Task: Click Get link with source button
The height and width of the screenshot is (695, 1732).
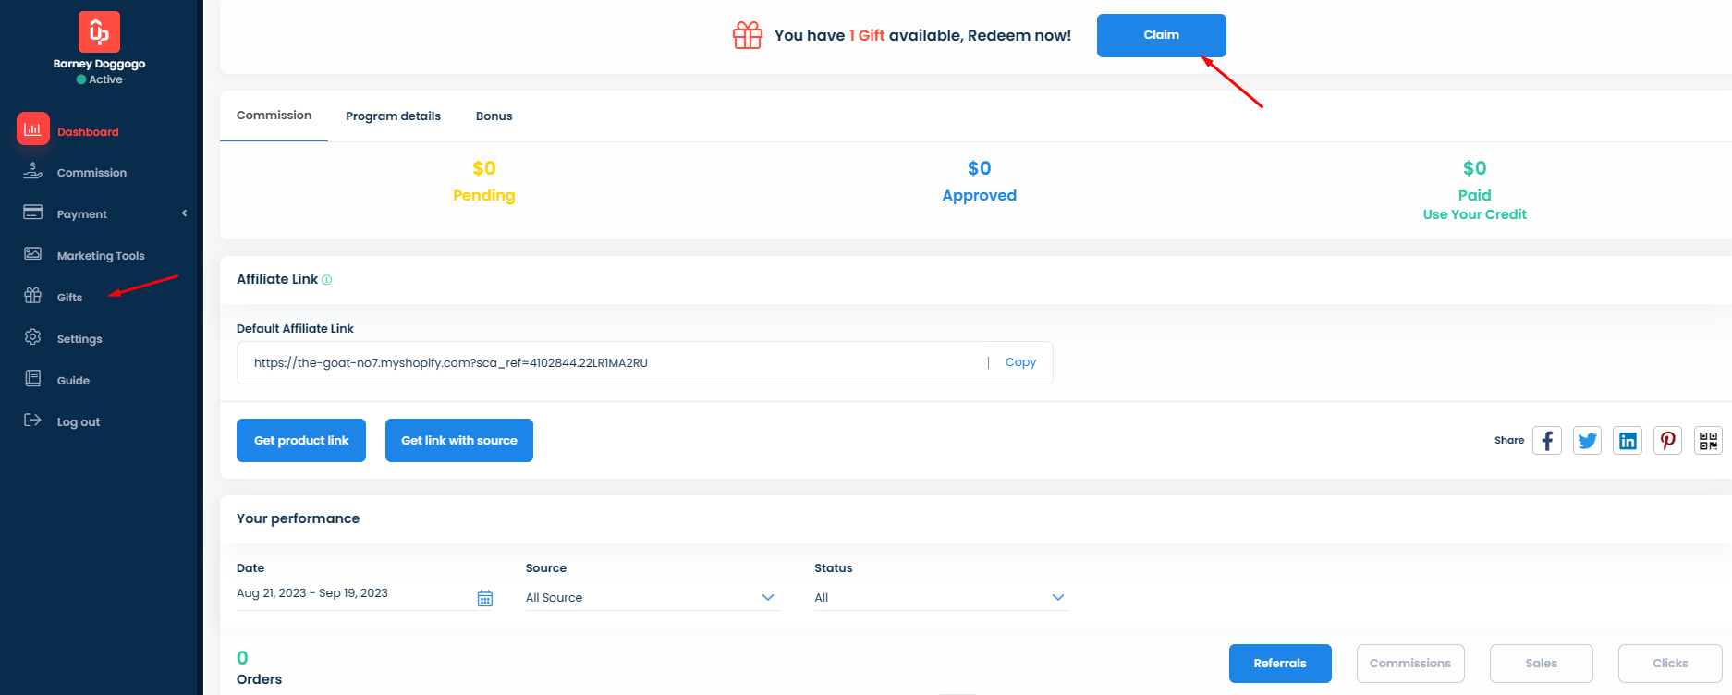Action: tap(459, 440)
